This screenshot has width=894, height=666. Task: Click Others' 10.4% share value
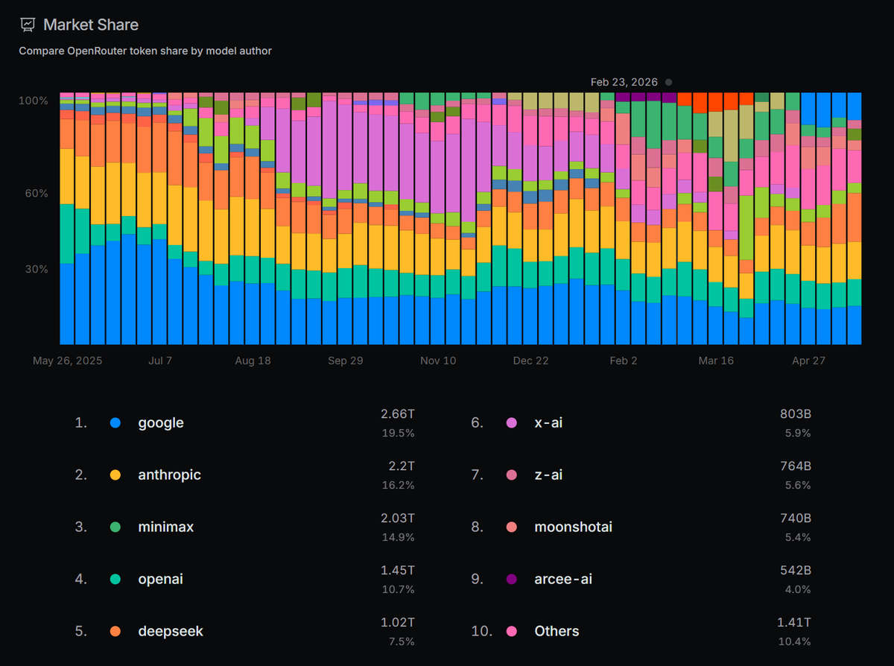point(796,641)
